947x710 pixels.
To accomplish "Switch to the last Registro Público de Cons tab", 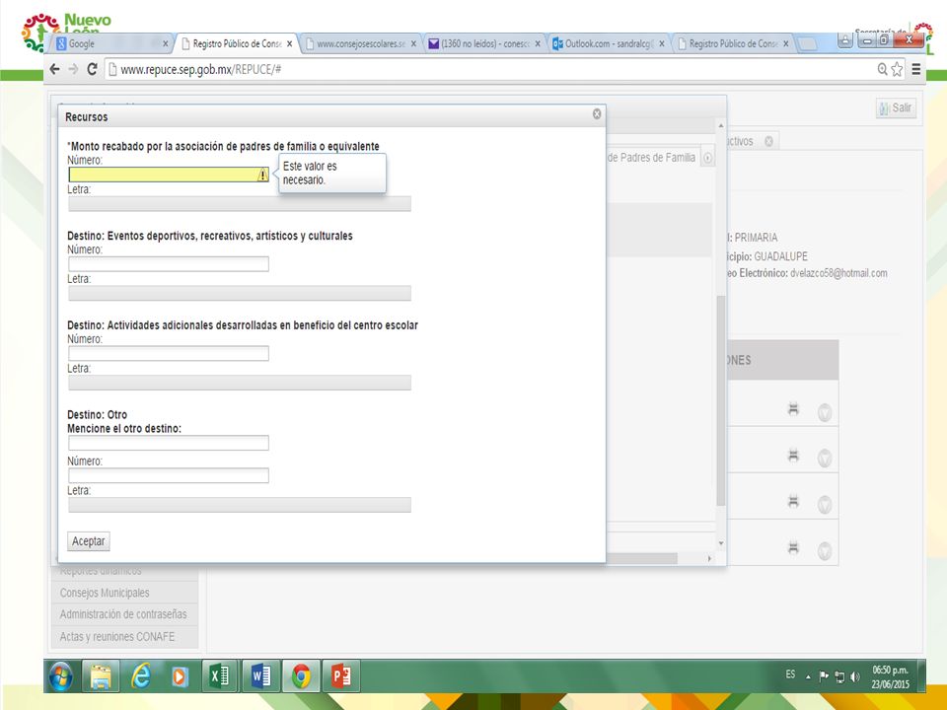I will click(x=733, y=43).
